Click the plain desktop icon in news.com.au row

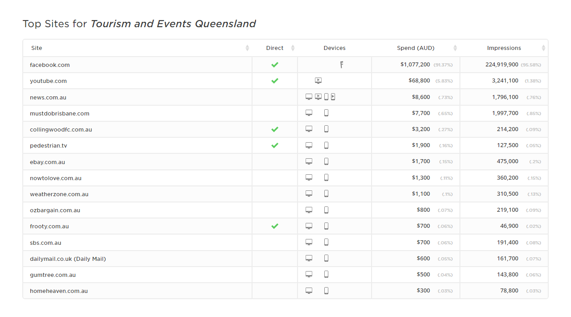tap(309, 97)
